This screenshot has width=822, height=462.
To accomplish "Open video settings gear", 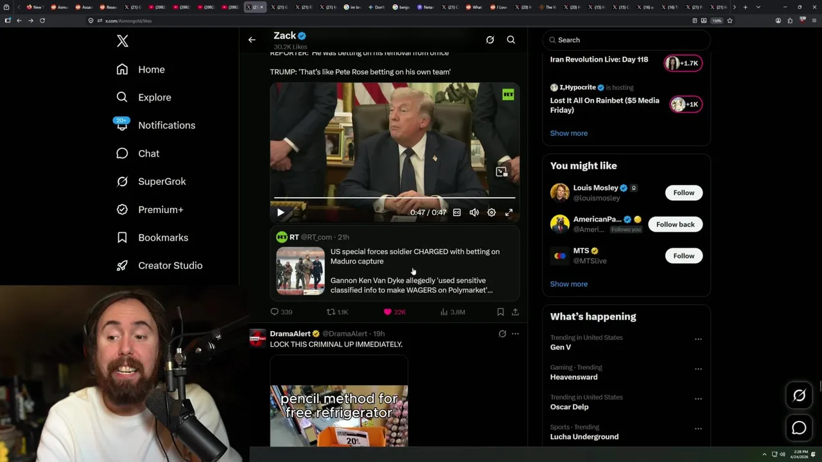I will click(491, 212).
